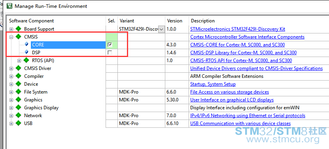
Task: Select the DSP tree row label
Action: pyautogui.click(x=36, y=53)
